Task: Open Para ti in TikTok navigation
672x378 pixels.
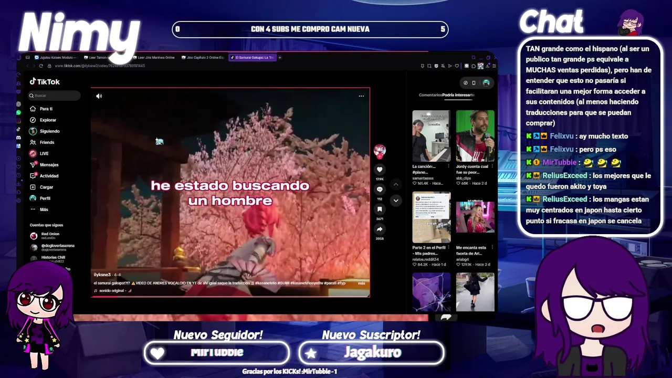Action: 46,109
